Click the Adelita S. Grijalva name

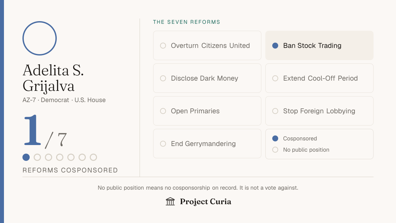[53, 78]
